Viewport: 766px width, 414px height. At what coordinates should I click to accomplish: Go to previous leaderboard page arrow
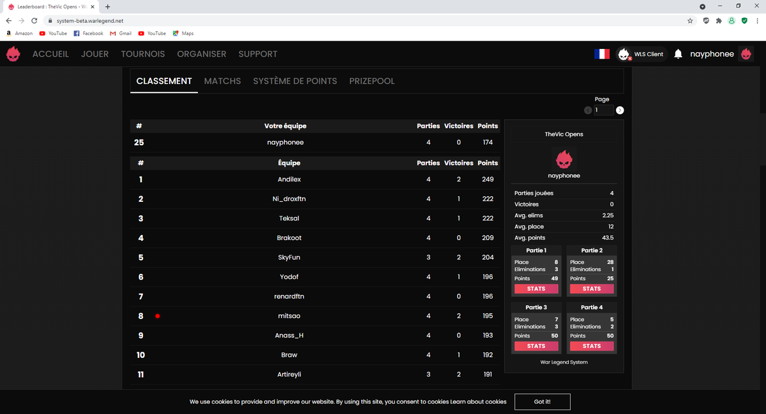[x=588, y=110]
